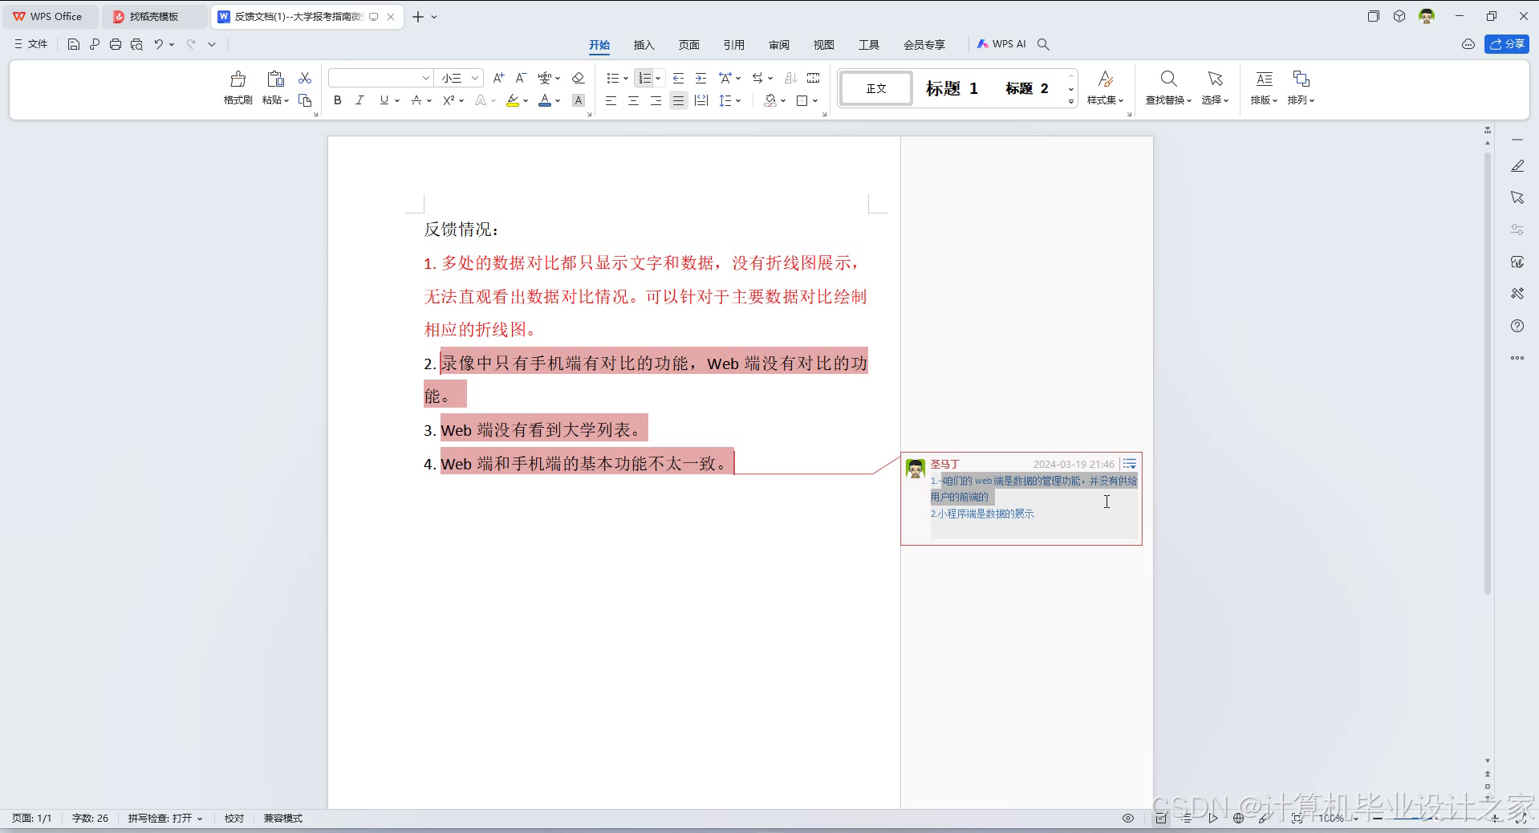Open 查找替换 (find and replace)
The image size is (1539, 833).
[x=1167, y=88]
